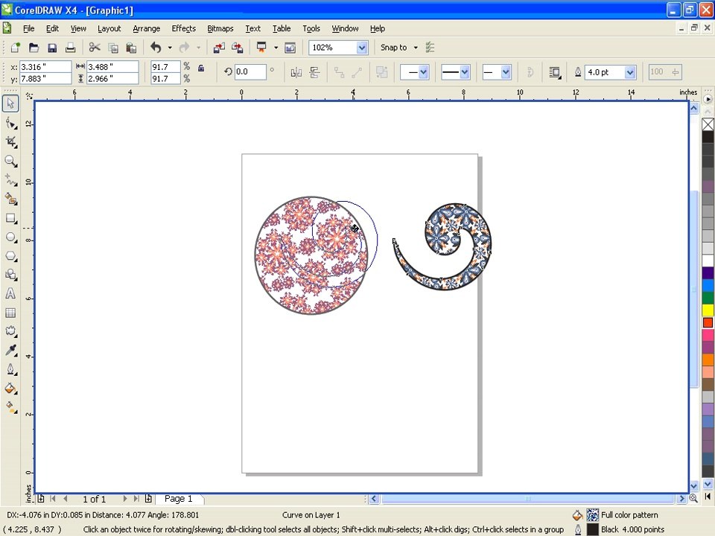Open the Table menu

pyautogui.click(x=282, y=28)
